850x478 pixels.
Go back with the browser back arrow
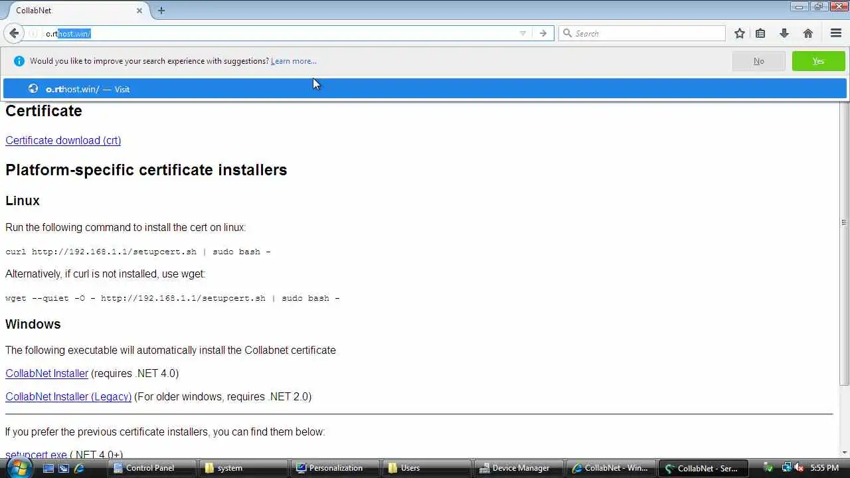(14, 33)
